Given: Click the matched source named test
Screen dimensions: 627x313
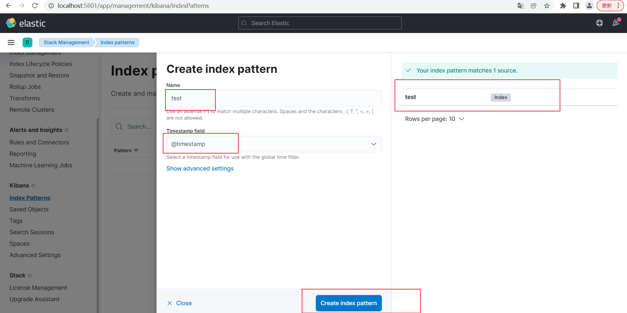Looking at the screenshot, I should pyautogui.click(x=410, y=97).
